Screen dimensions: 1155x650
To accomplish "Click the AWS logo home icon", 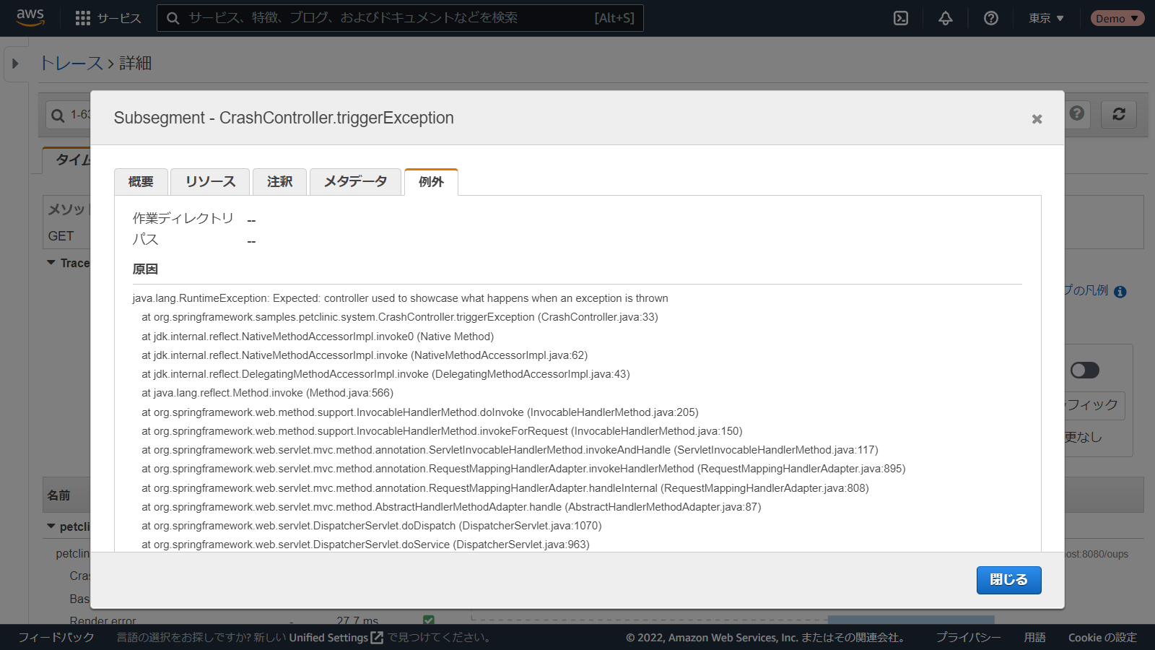I will (30, 17).
